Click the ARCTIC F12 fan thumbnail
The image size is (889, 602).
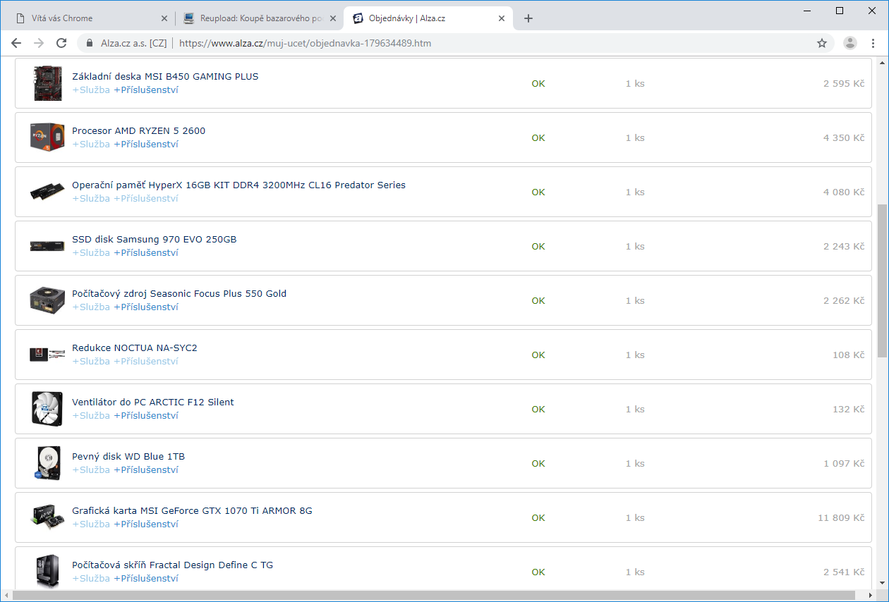point(47,409)
